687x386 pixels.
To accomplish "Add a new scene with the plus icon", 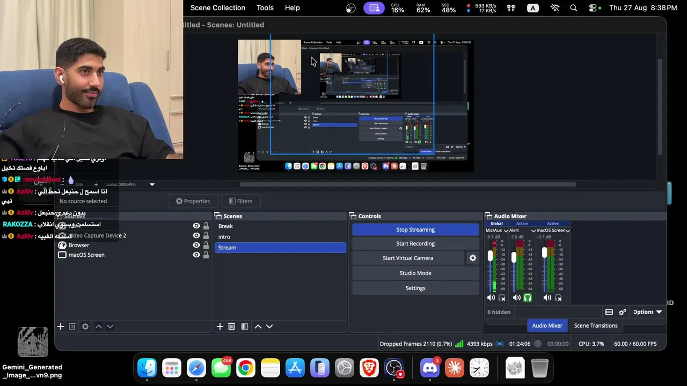I will pos(220,326).
